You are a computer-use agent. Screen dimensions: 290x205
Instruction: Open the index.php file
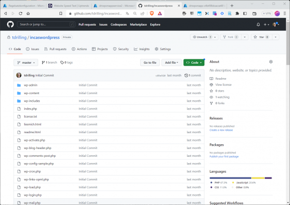(30, 109)
